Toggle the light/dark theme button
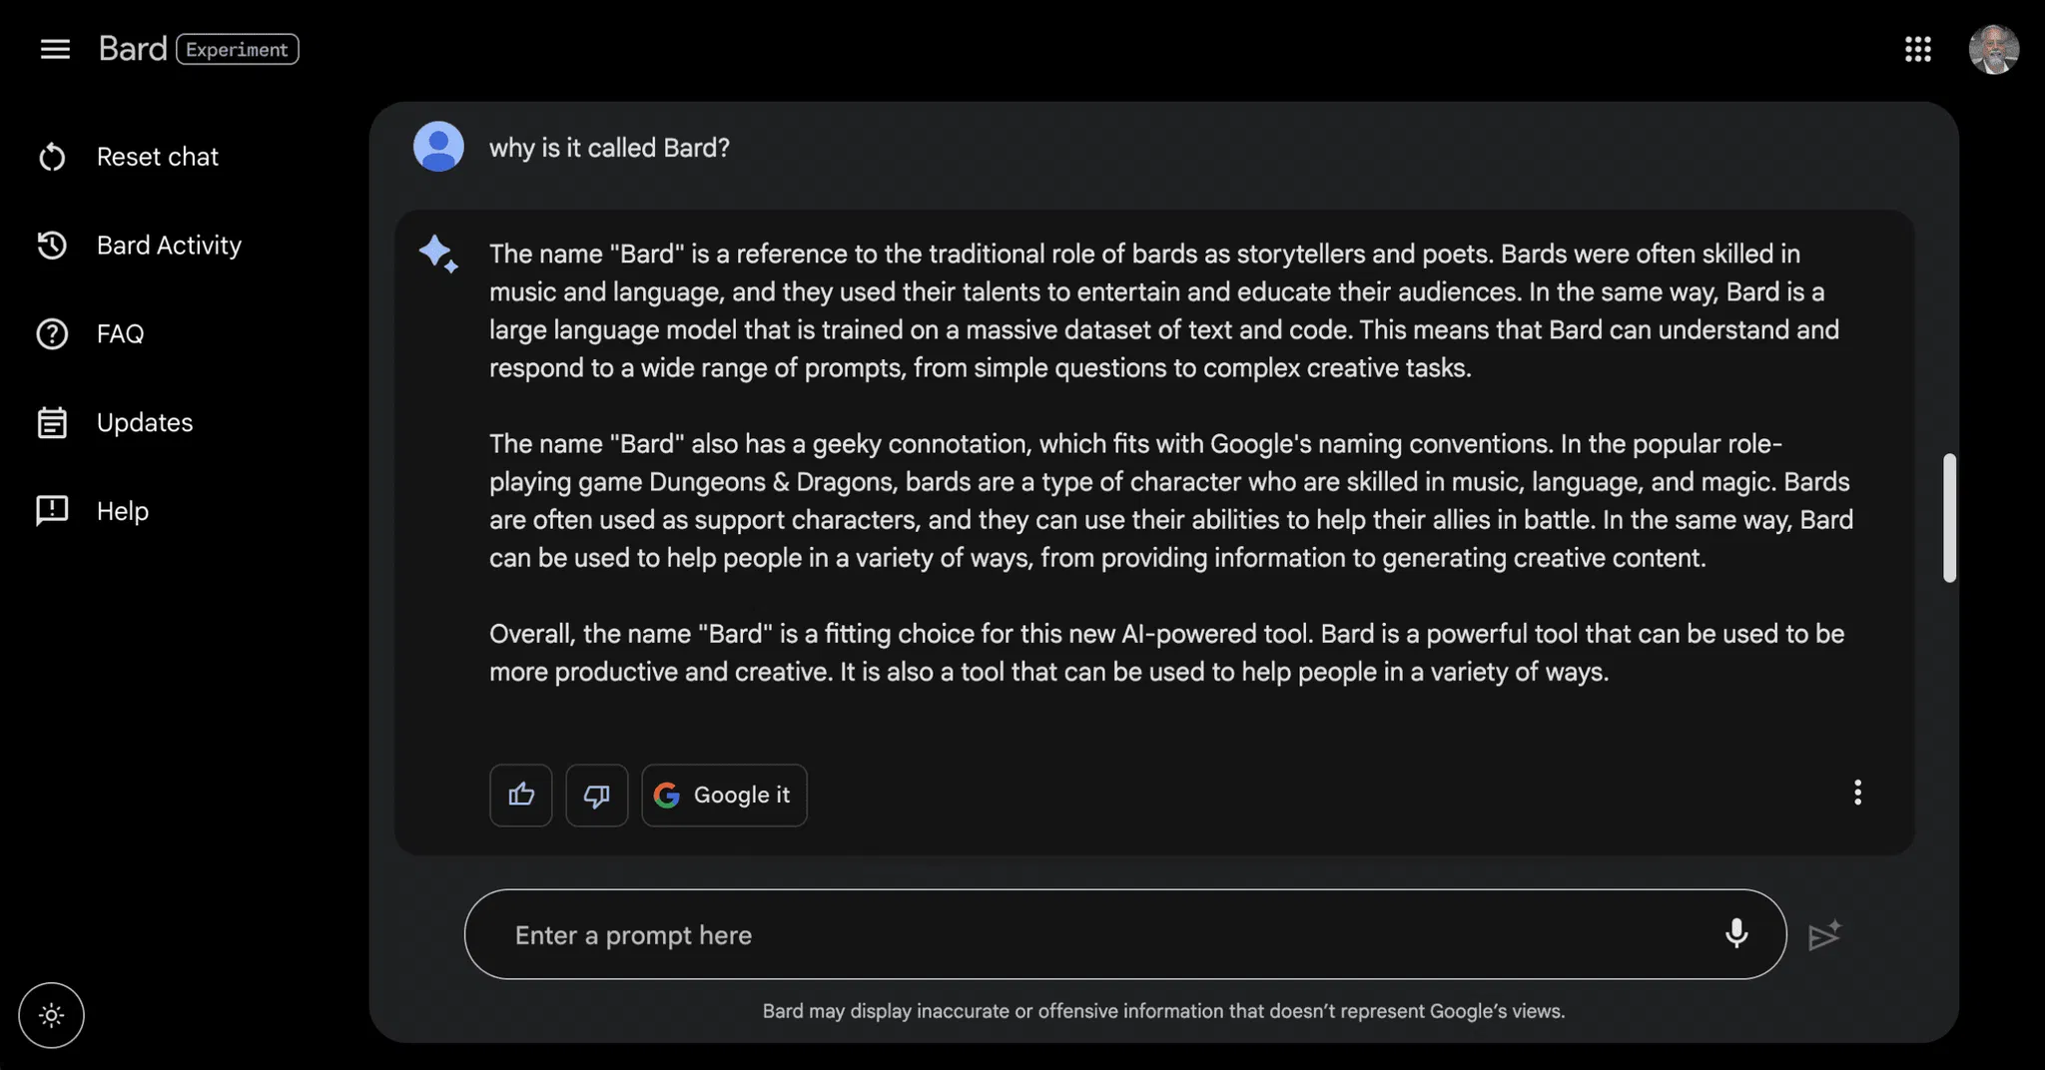Image resolution: width=2045 pixels, height=1070 pixels. 52,1016
